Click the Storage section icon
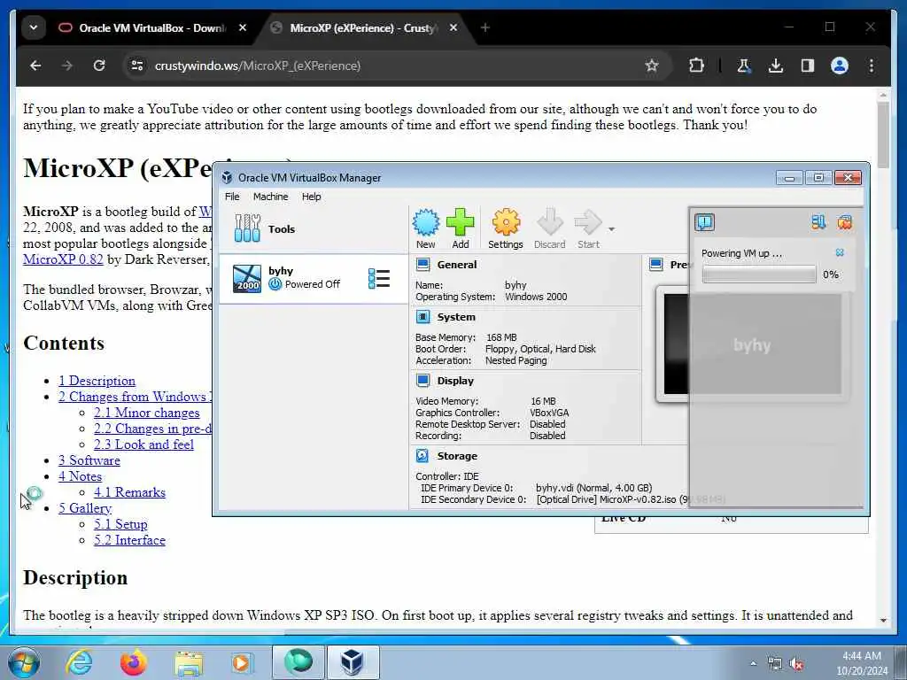Viewport: 907px width, 680px height. click(422, 456)
